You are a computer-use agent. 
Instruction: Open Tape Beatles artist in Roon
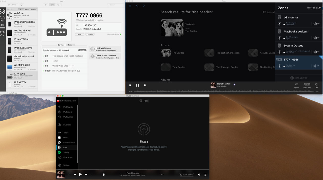pyautogui.click(x=173, y=67)
